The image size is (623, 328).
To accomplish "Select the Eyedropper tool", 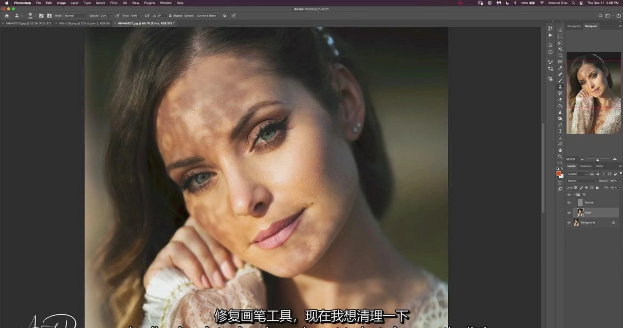I will click(x=560, y=68).
